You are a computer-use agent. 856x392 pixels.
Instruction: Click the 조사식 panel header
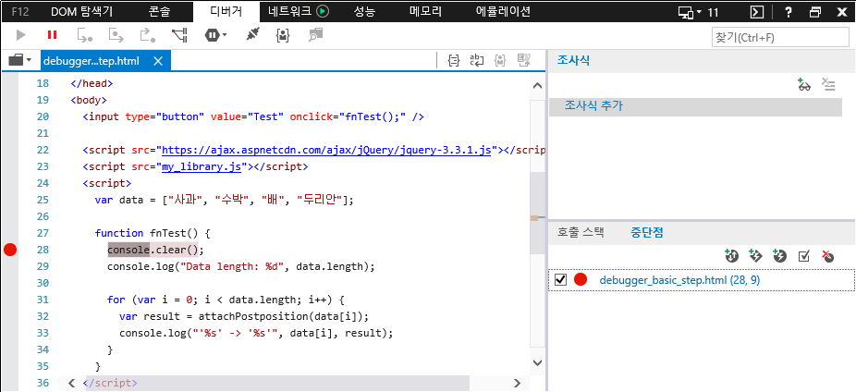click(x=572, y=61)
